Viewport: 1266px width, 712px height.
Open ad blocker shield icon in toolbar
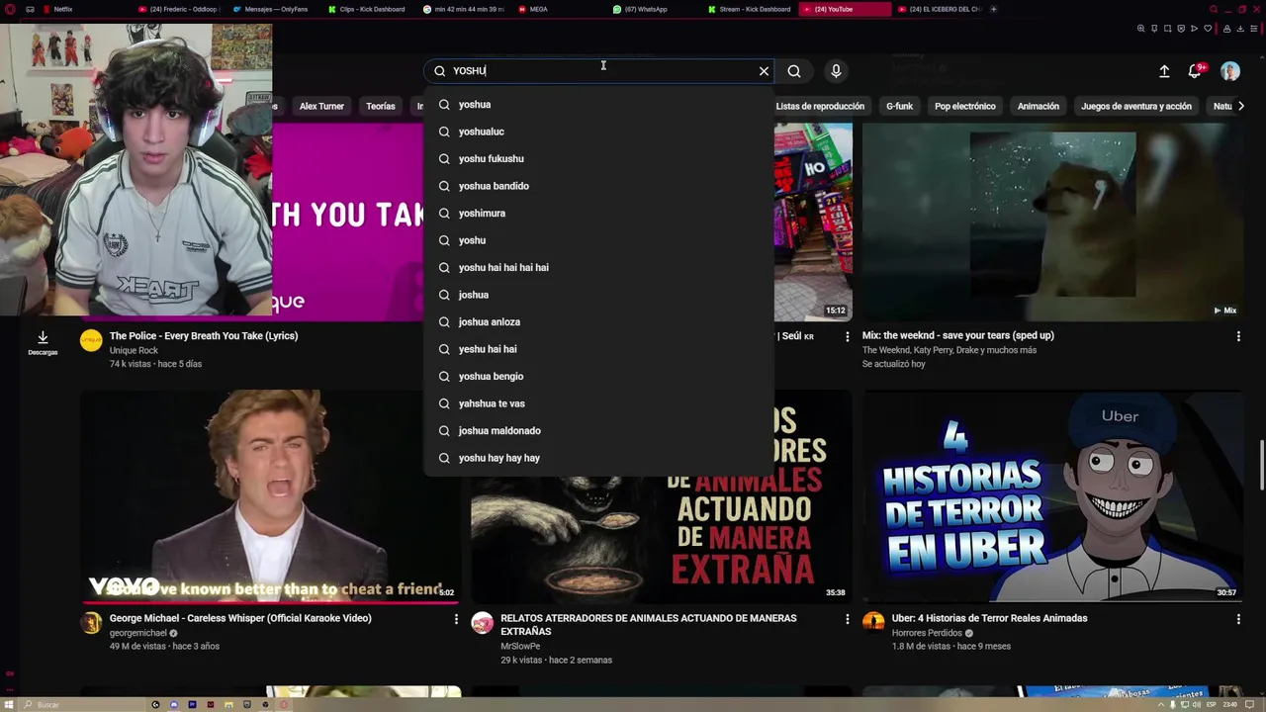point(1181,29)
